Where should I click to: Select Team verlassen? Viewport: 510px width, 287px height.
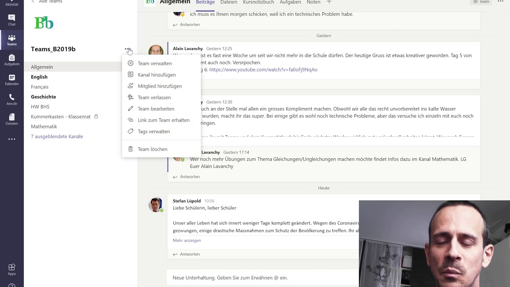[161, 97]
